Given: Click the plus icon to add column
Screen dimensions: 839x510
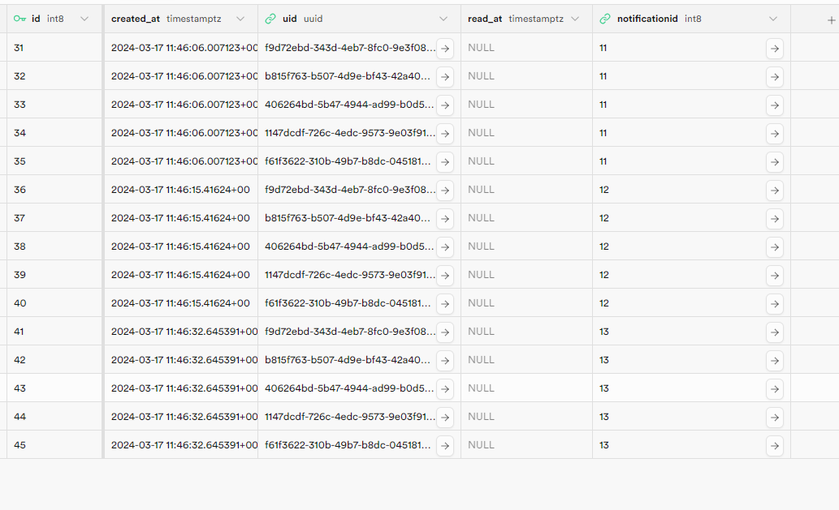Looking at the screenshot, I should 830,20.
